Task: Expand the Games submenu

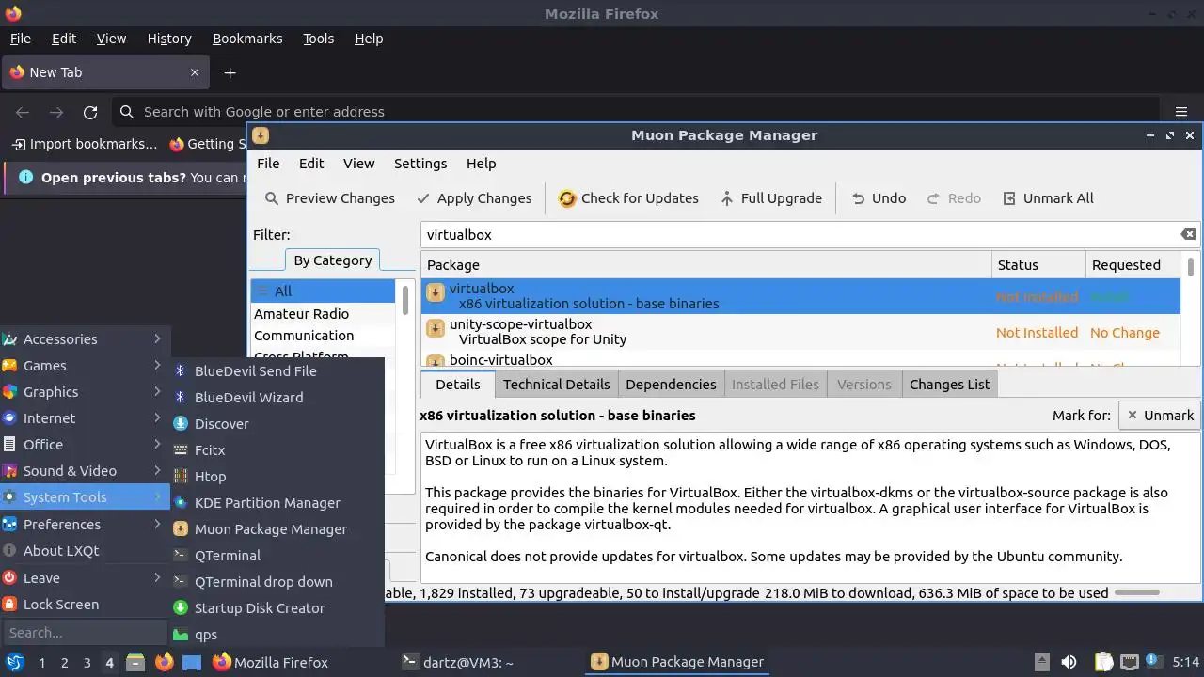Action: [85, 366]
